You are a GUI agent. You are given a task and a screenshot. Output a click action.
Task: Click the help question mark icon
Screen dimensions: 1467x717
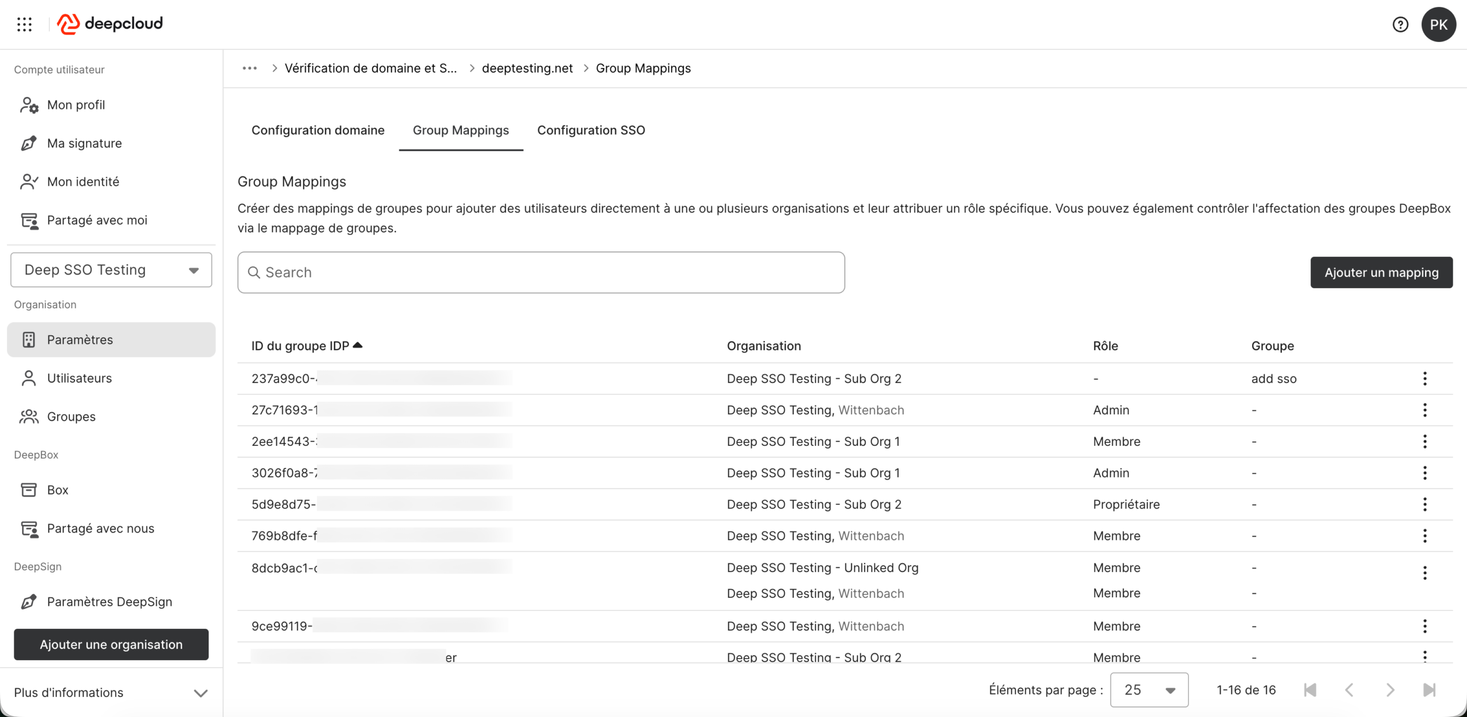pos(1400,25)
